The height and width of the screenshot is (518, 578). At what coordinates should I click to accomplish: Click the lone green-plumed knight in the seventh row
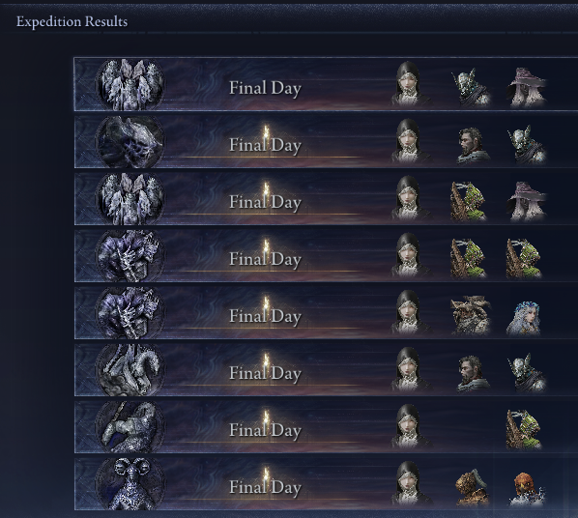pyautogui.click(x=524, y=429)
